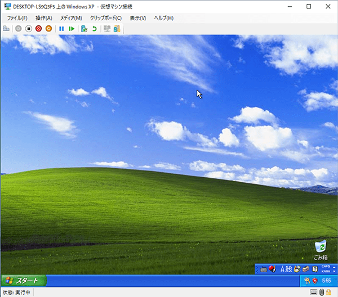
Task: Click the IME language bar drag handle
Action: [257, 269]
